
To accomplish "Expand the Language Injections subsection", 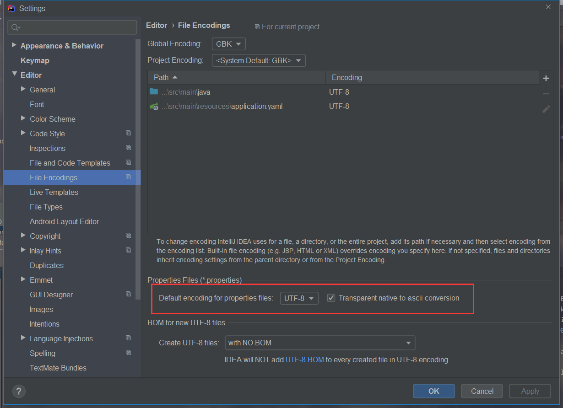I will (x=23, y=338).
